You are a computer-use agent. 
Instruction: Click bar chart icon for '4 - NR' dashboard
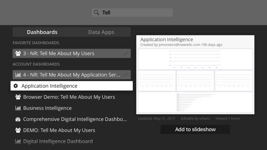click(18, 75)
